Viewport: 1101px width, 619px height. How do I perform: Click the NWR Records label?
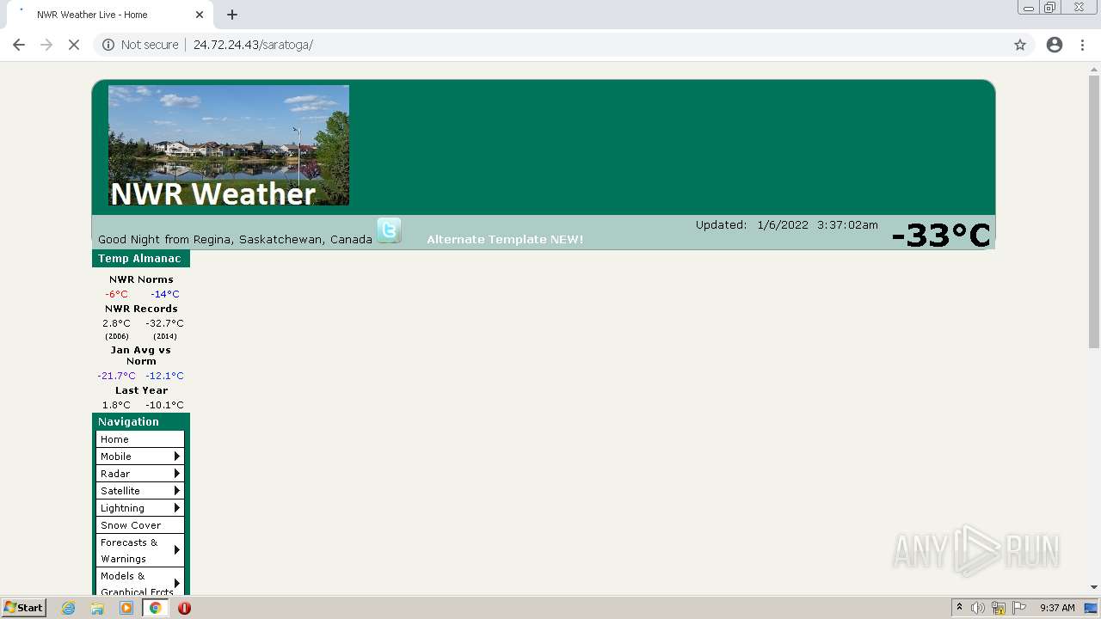click(141, 309)
